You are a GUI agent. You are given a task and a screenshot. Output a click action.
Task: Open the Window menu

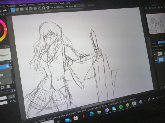pyautogui.click(x=51, y=4)
